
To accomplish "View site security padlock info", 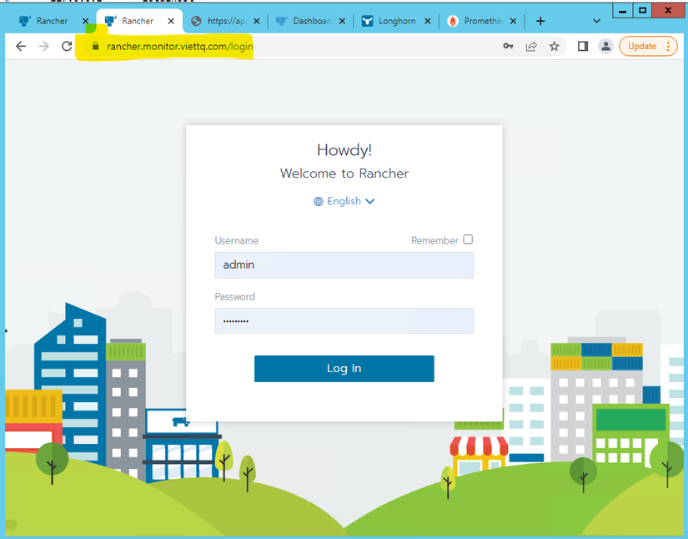I will (x=96, y=46).
